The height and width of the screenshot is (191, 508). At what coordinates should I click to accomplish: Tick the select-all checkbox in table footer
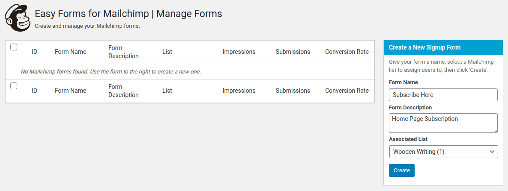14,86
